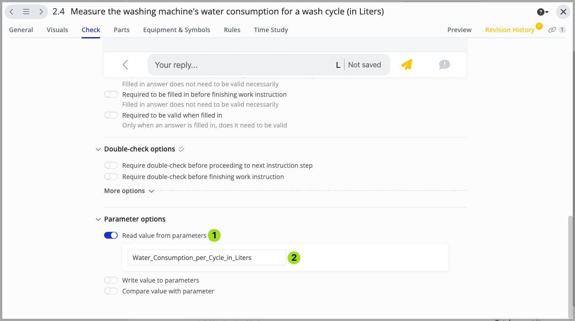Disable Read value from parameters toggle
Viewport: 575px width, 321px height.
tap(111, 235)
